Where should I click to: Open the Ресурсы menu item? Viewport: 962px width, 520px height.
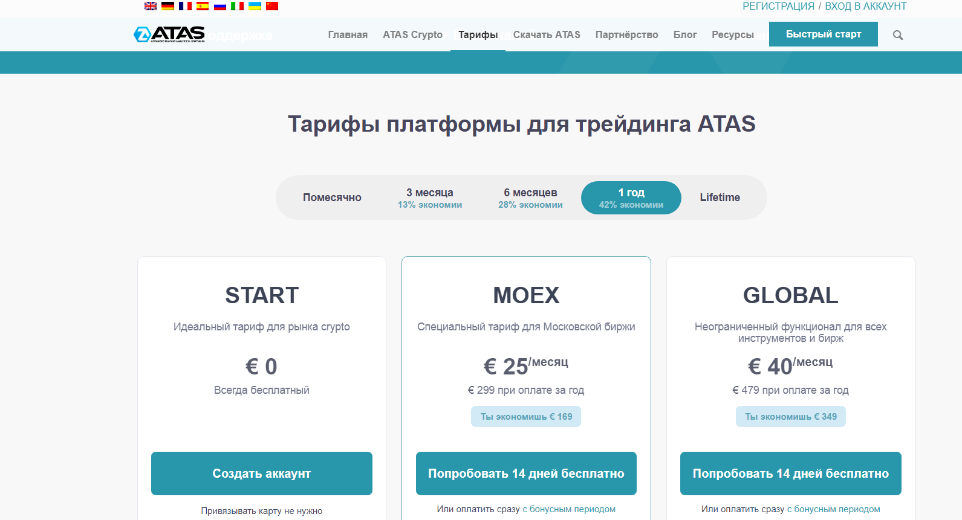point(733,34)
